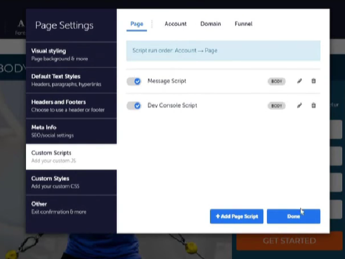
Task: Click BODY badge on Dev Console Script
Action: pyautogui.click(x=276, y=106)
